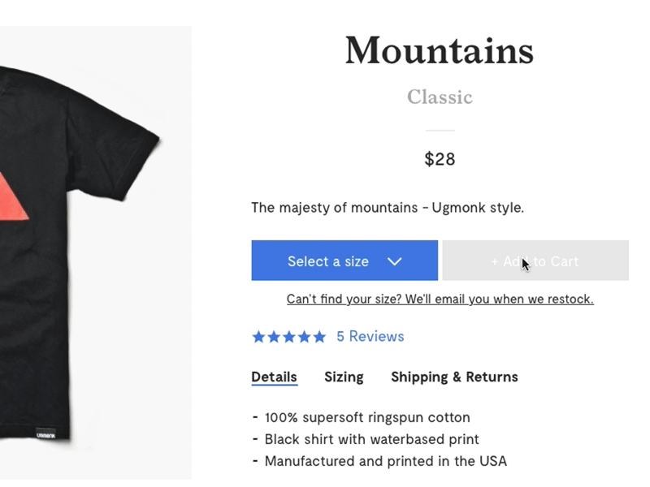Click the $28 price label
The width and height of the screenshot is (650, 487).
click(x=440, y=159)
